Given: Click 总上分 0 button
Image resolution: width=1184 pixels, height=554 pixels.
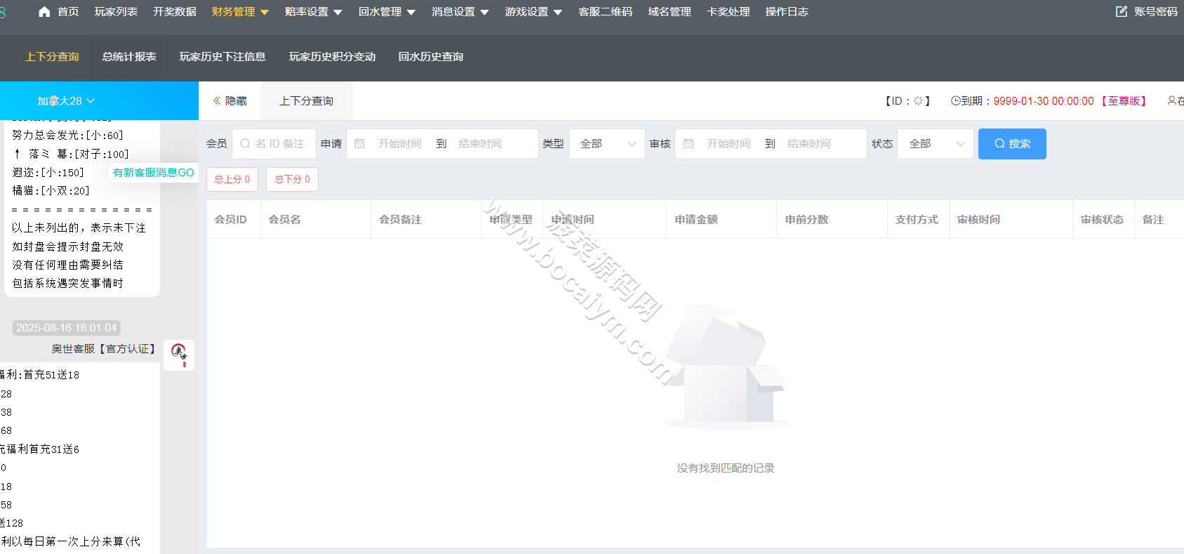Looking at the screenshot, I should point(232,179).
